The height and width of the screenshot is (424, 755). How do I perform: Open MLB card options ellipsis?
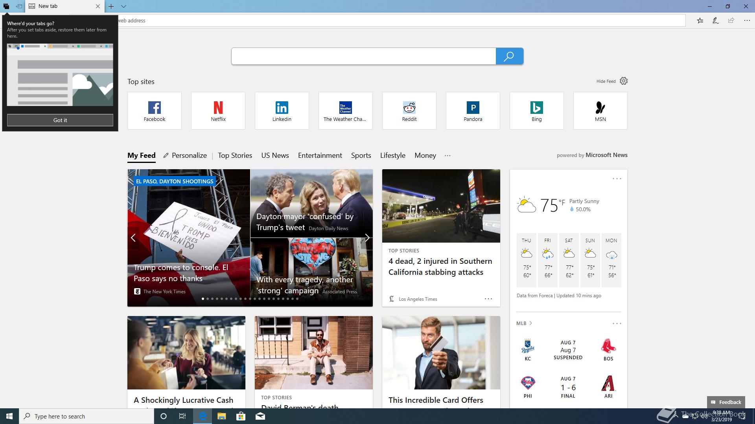(617, 323)
